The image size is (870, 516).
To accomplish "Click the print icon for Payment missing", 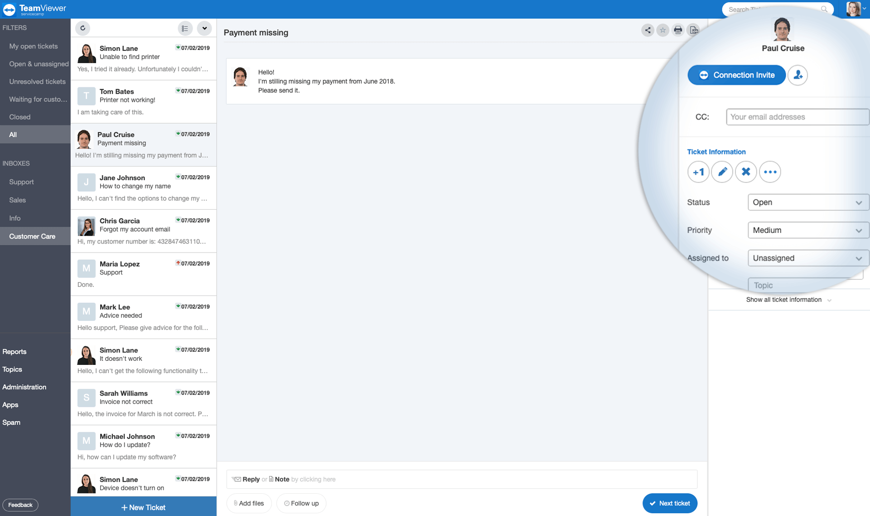I will (x=677, y=29).
